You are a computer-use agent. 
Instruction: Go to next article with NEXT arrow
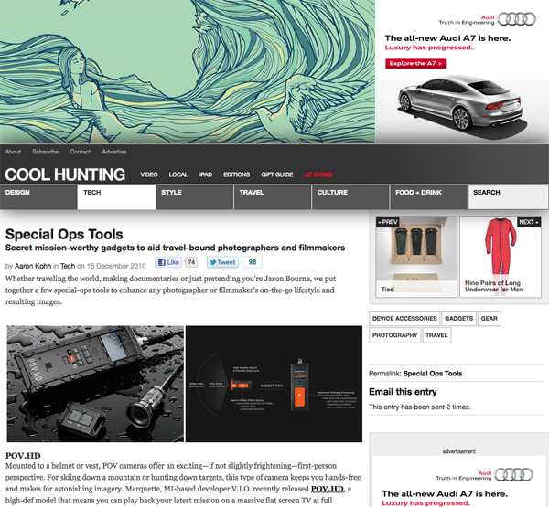[x=529, y=222]
